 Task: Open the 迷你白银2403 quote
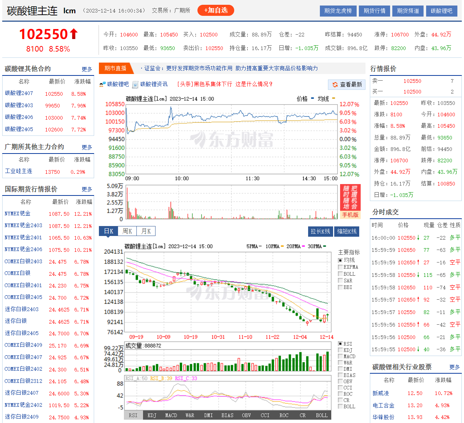[x=22, y=309]
